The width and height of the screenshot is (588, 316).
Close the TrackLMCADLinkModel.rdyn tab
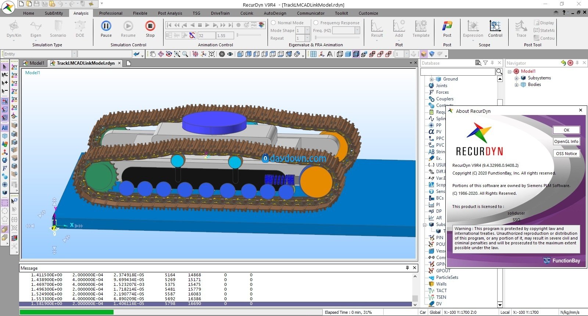(x=119, y=63)
